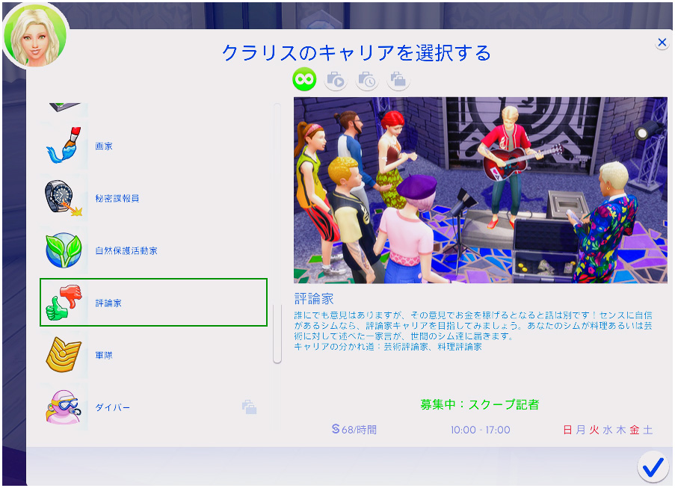Viewport: 675px width, 488px height.
Task: Select the military gold chevron badge icon
Action: click(x=64, y=355)
